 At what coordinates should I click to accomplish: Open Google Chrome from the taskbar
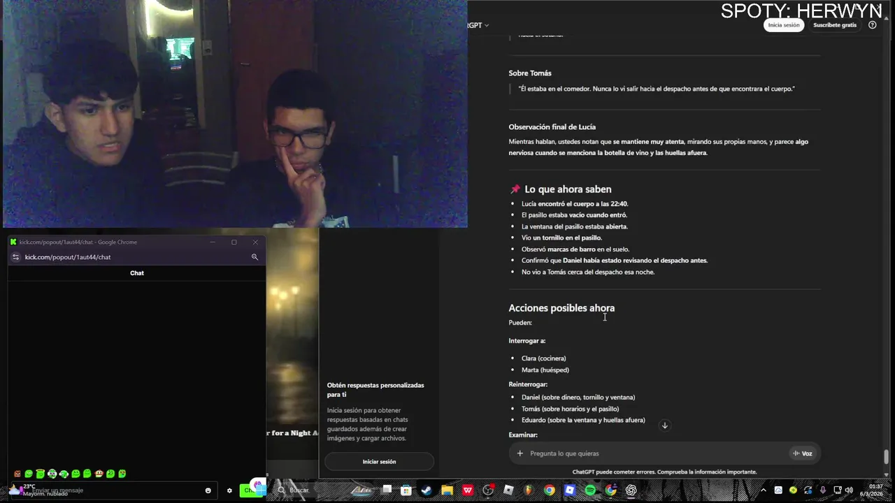[x=550, y=490]
